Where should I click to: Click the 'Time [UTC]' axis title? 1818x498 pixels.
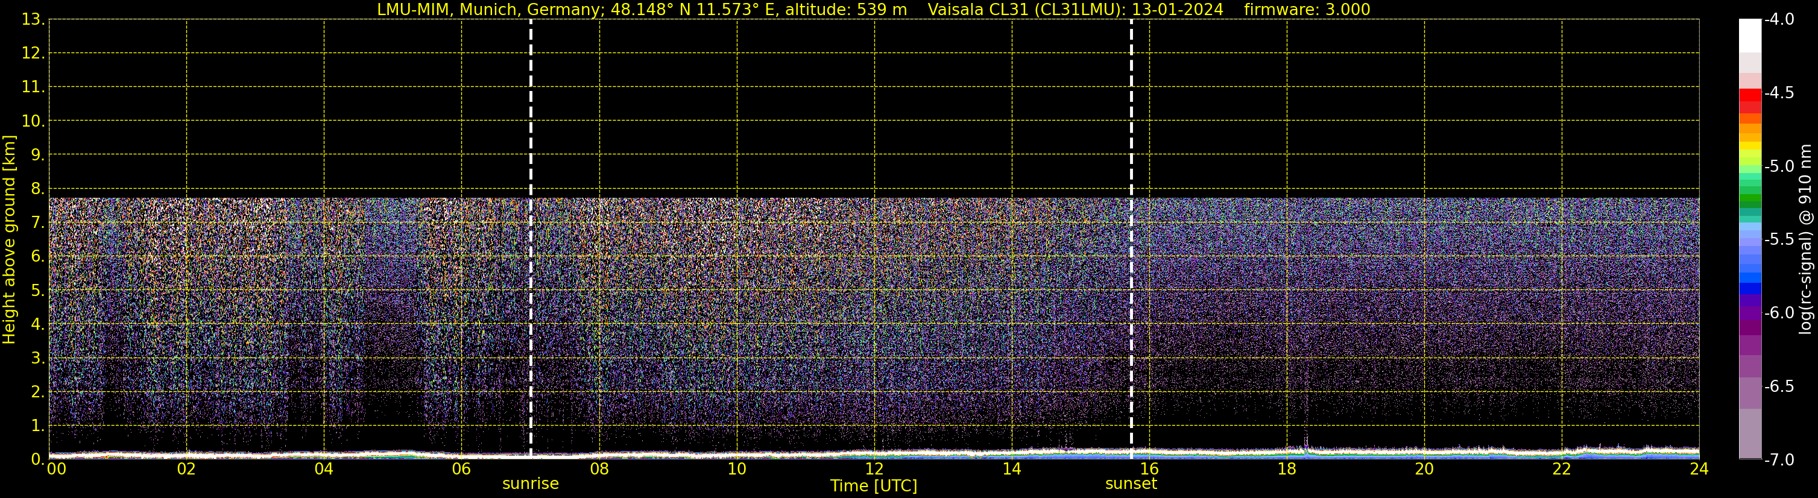tap(873, 486)
